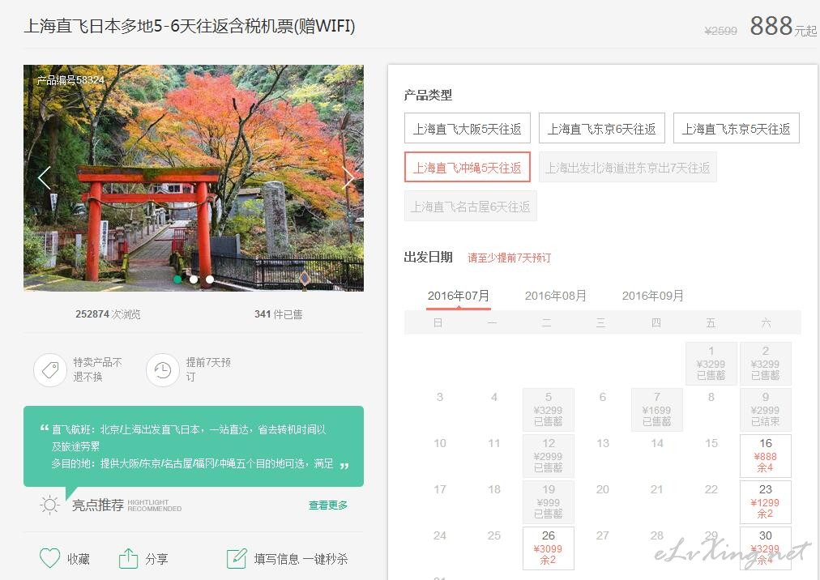The width and height of the screenshot is (820, 580).
Task: Show next photo with right arrow
Action: pos(348,178)
